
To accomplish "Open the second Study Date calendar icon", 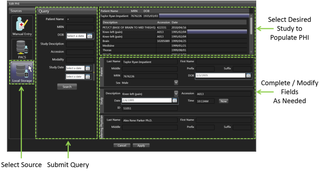I will click(88, 76).
